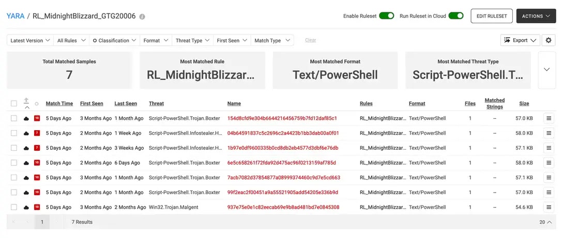This screenshot has width=563, height=238.
Task: Go to page 1 in pagination
Action: tap(42, 222)
